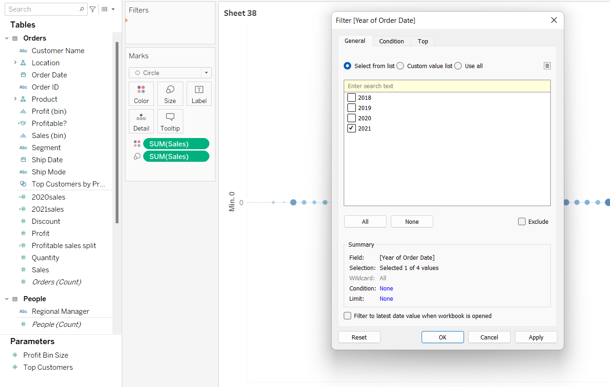This screenshot has height=387, width=610.
Task: Open the Circle mark type dropdown
Action: pyautogui.click(x=206, y=73)
